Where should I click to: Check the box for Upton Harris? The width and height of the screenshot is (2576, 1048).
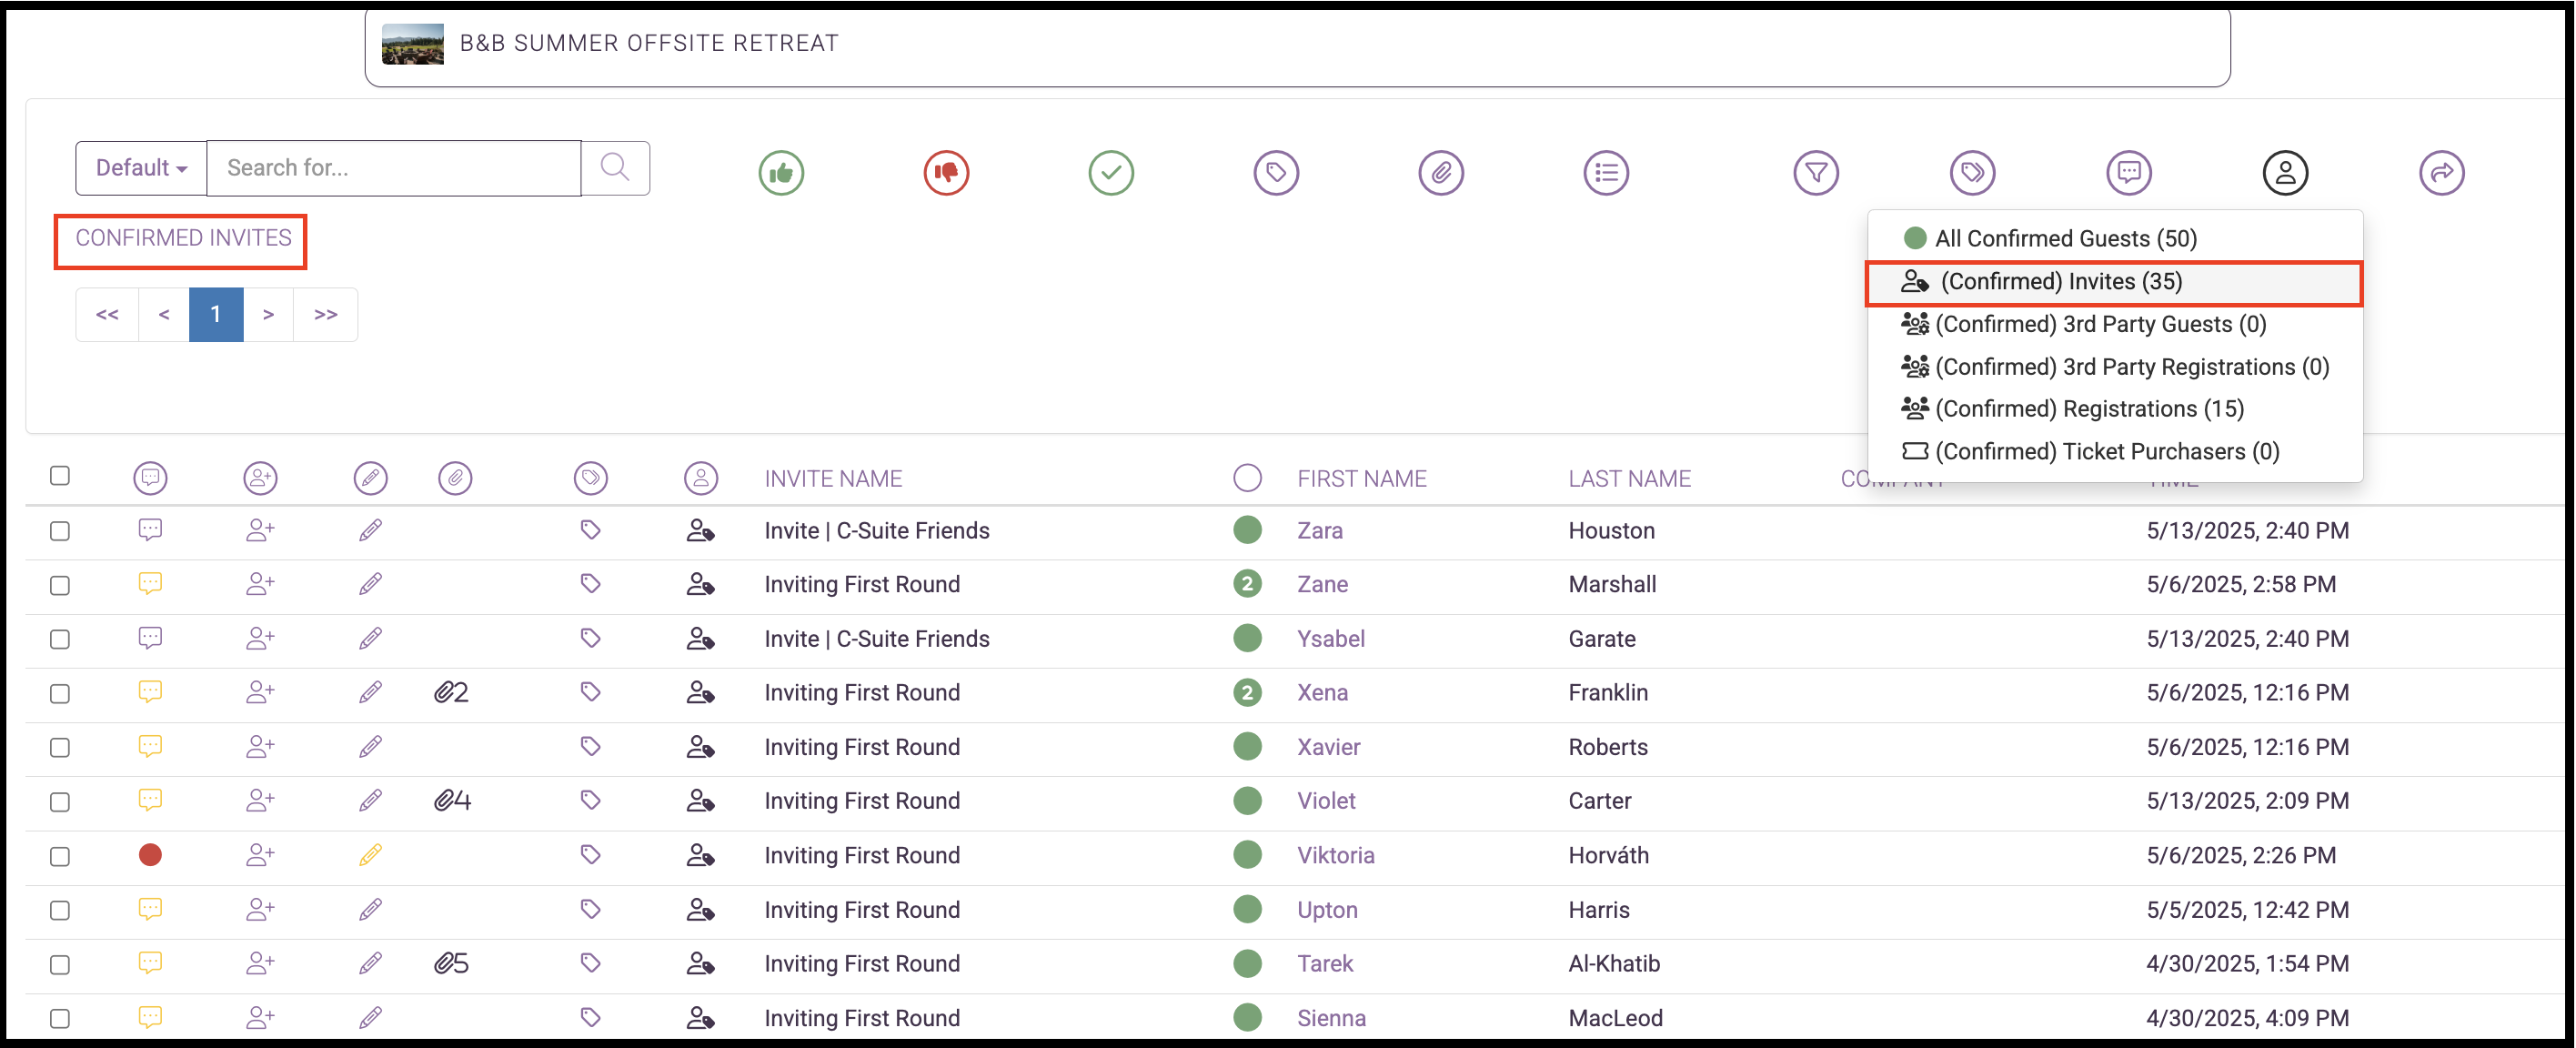[x=60, y=910]
